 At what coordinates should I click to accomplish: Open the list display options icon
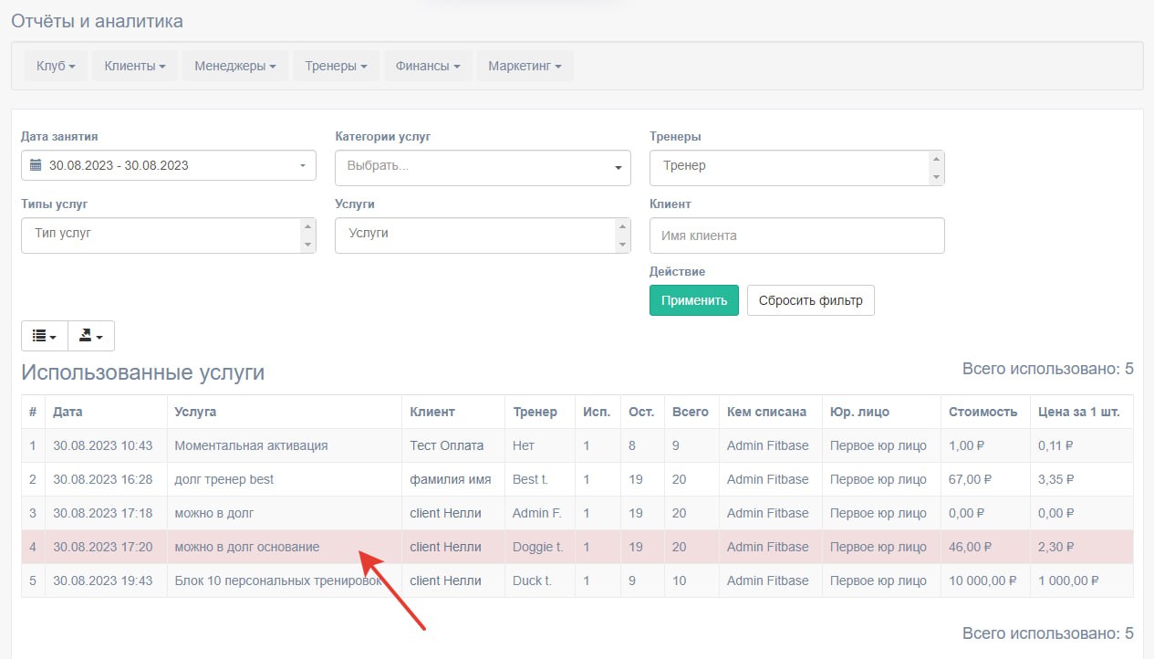43,335
